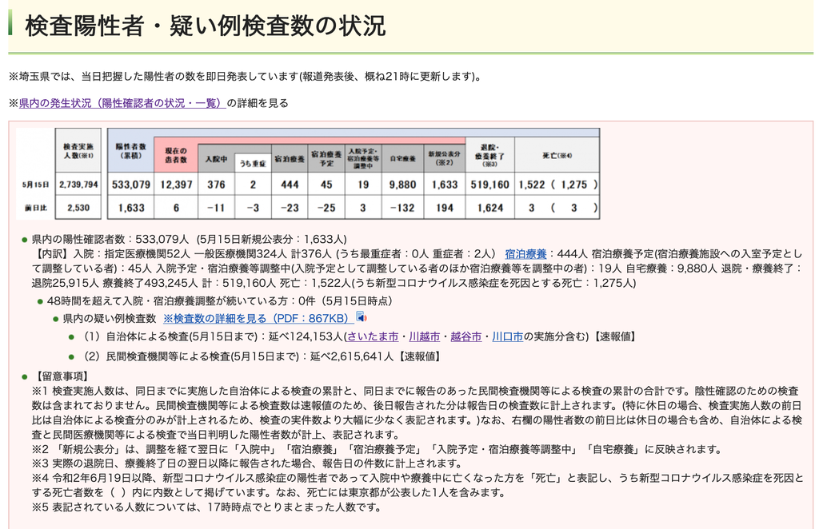
Task: Click table cell 519,160
Action: click(x=490, y=185)
